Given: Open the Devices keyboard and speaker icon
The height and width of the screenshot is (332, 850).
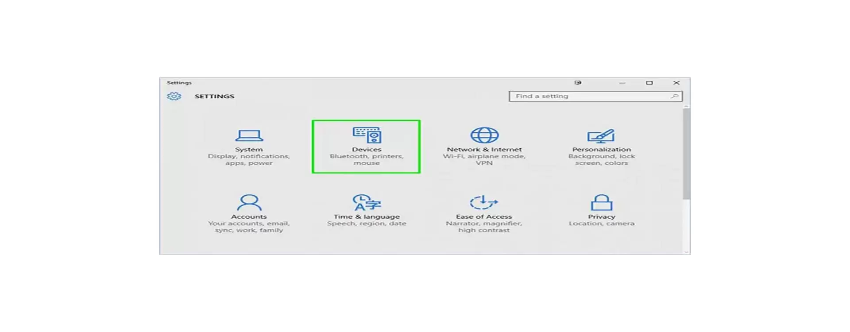Looking at the screenshot, I should [367, 135].
